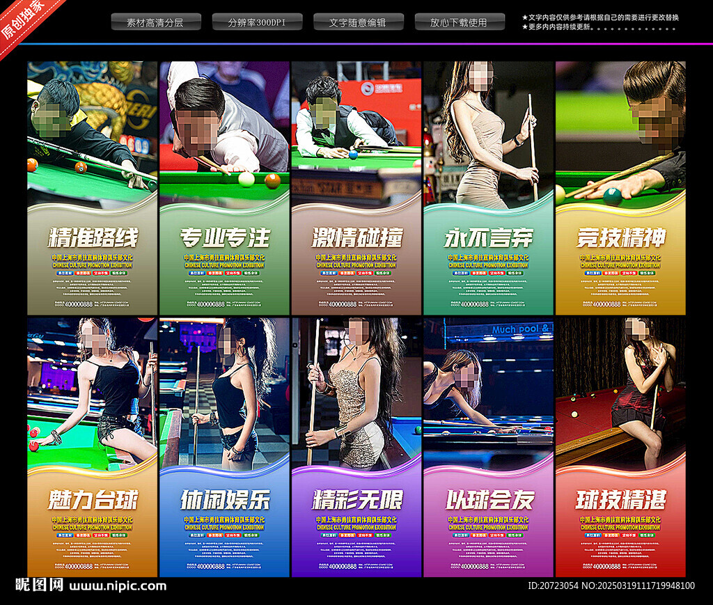Click the 精准路线 headline text

point(93,237)
